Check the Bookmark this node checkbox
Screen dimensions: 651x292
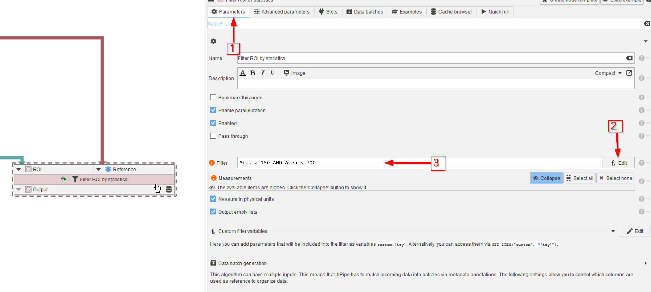tap(213, 97)
